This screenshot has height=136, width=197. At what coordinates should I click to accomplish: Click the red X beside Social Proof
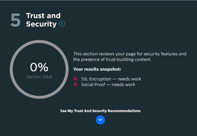pyautogui.click(x=75, y=84)
